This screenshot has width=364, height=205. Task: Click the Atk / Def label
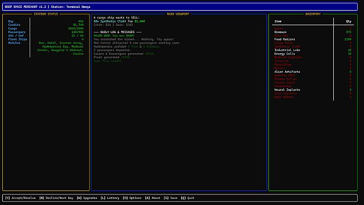tap(16, 35)
